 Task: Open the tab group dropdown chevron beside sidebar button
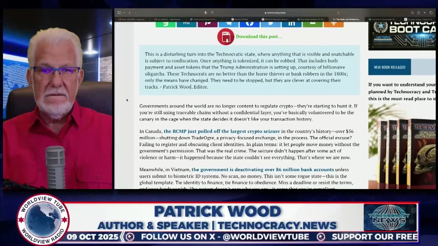click(x=124, y=13)
